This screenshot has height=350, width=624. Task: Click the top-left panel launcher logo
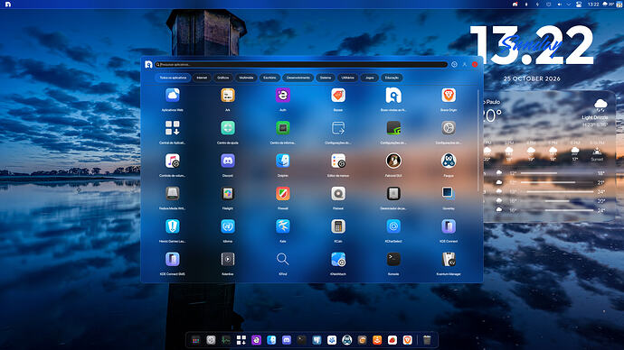pos(8,5)
